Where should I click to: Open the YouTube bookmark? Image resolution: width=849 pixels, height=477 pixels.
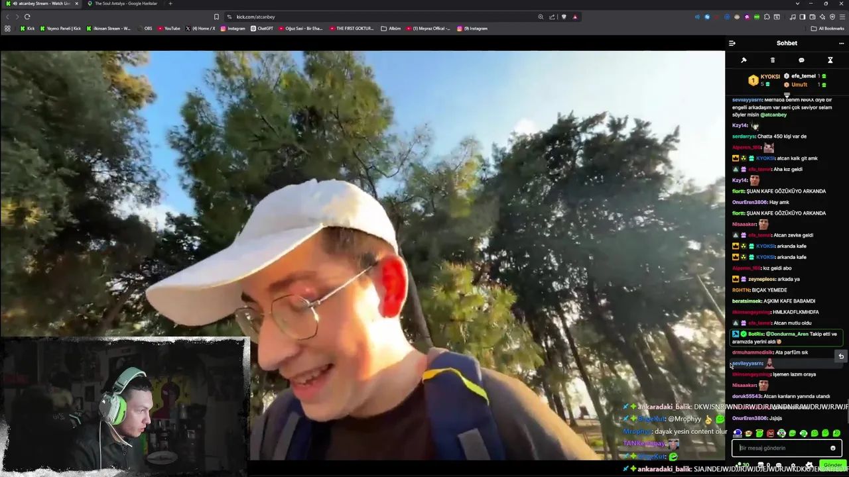[x=168, y=28]
